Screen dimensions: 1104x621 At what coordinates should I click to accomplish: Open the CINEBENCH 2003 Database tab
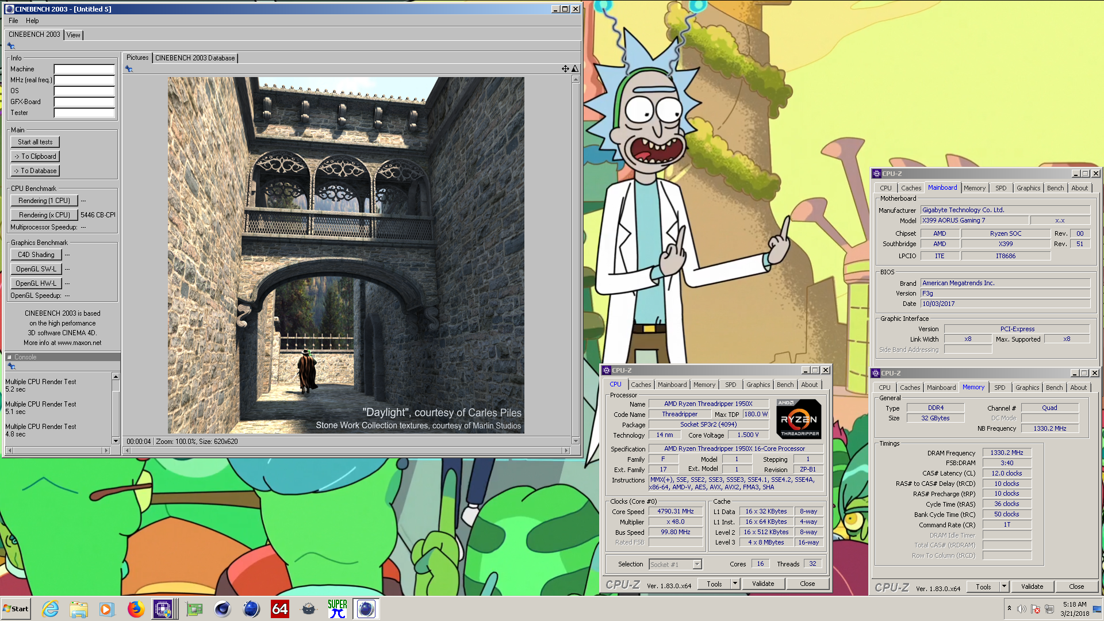coord(195,58)
